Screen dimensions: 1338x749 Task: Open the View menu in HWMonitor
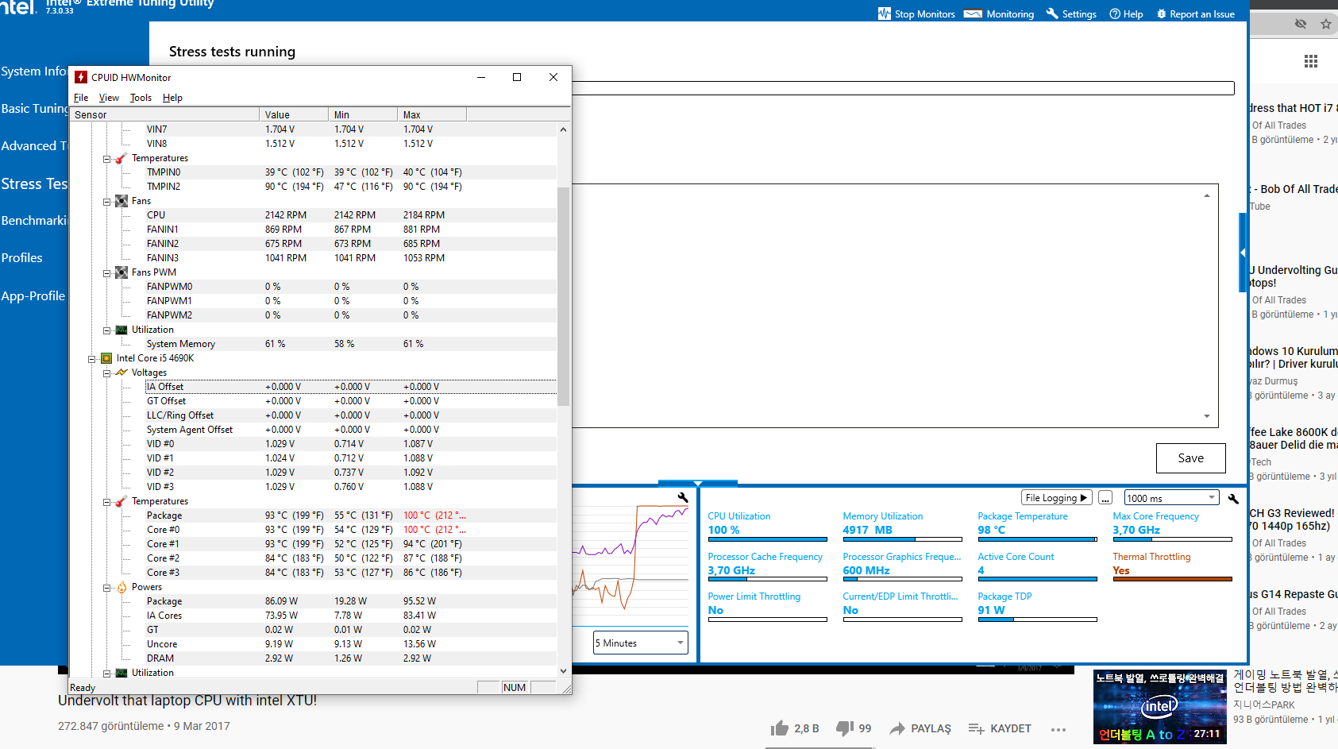pyautogui.click(x=109, y=98)
